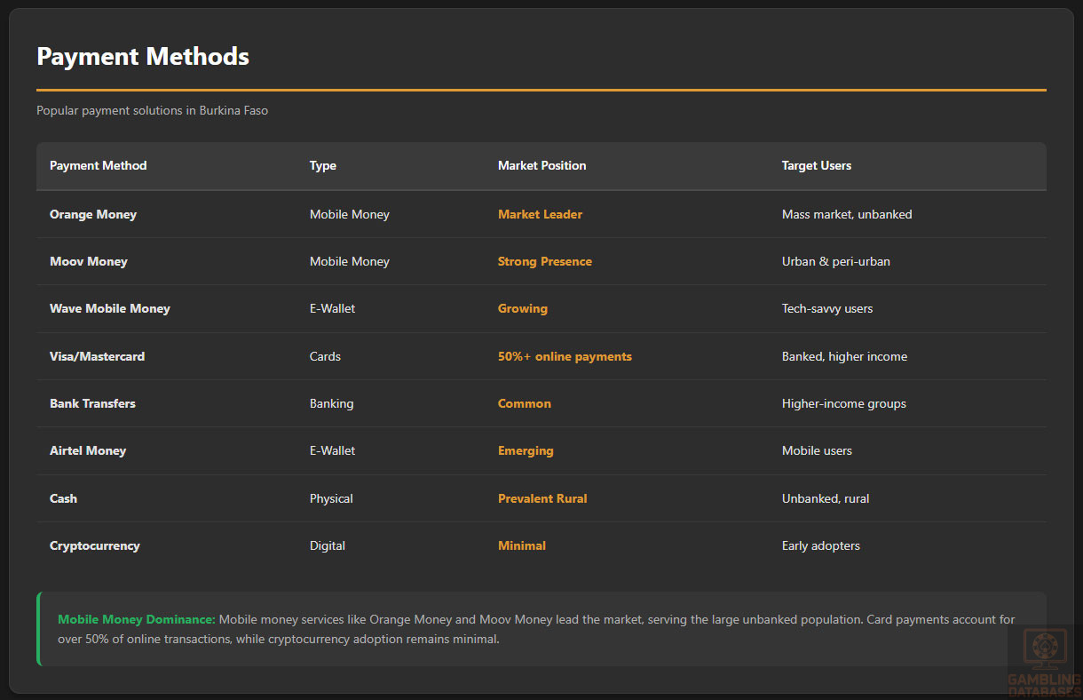Click the Market Position column header
Screen dimensions: 1083x700
tap(541, 165)
